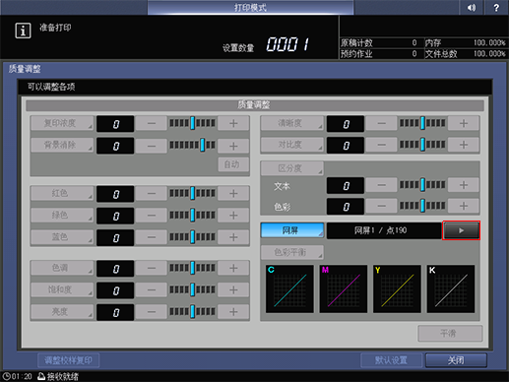Screen dimensions: 509x382
Task: Select the 打印模式 tab at top
Action: (250, 7)
